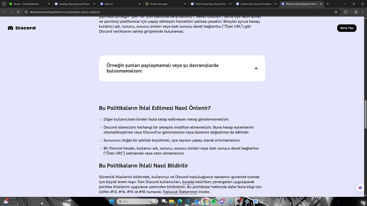Switch to Gaming, Streaming and Discord tab

click(x=75, y=4)
